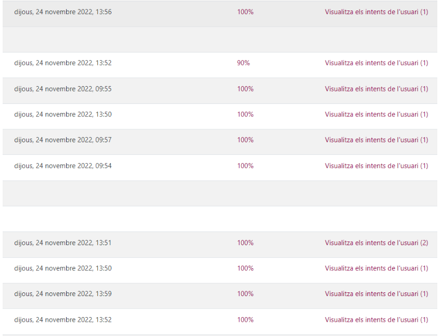Open 'Visualitza els intents de l'usuari (2)' link
Screen dimensions: 441x336
click(x=376, y=243)
